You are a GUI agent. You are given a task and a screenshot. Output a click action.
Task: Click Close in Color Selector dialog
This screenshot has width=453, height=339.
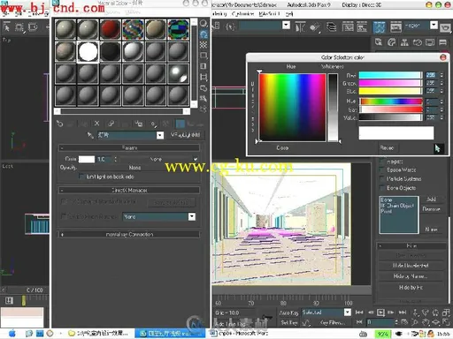click(442, 57)
